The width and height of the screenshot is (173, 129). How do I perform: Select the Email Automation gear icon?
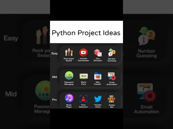(x=112, y=76)
